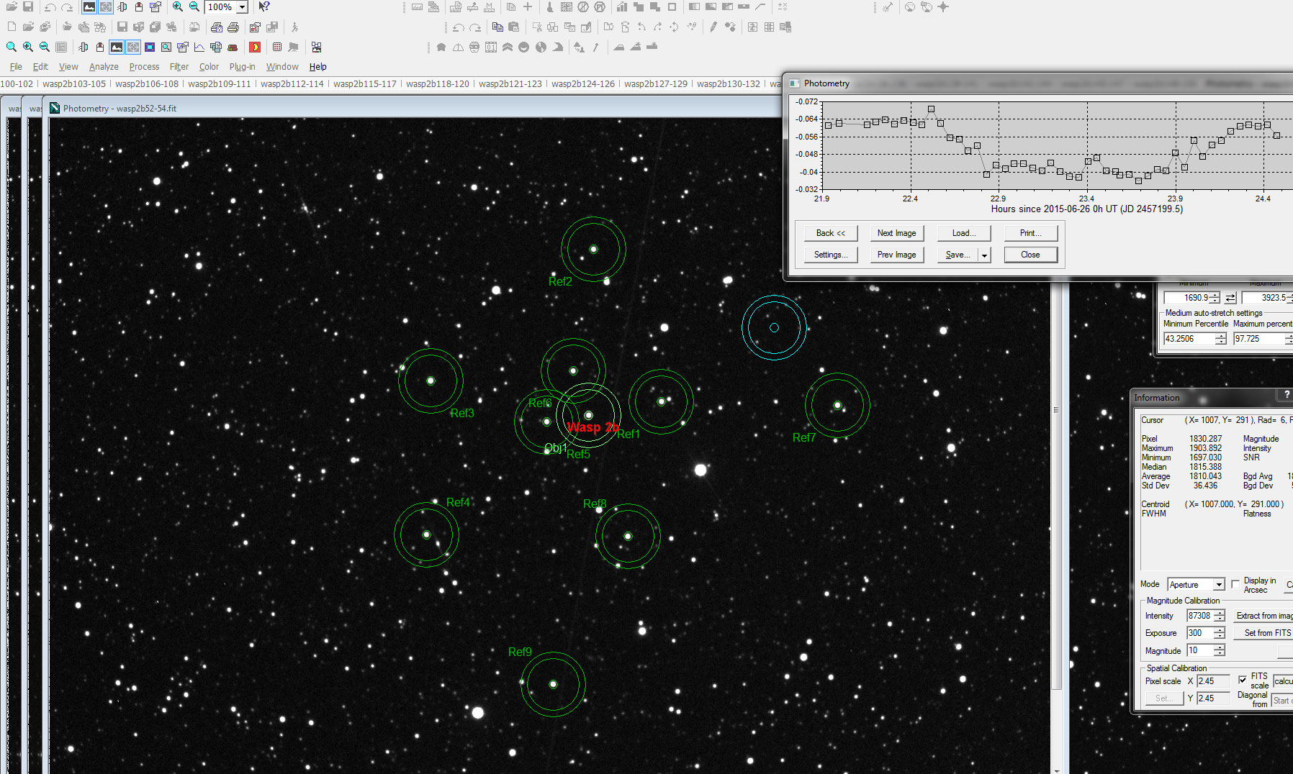Enable the Display in Arcsec checkbox
The width and height of the screenshot is (1293, 774).
pos(1235,584)
